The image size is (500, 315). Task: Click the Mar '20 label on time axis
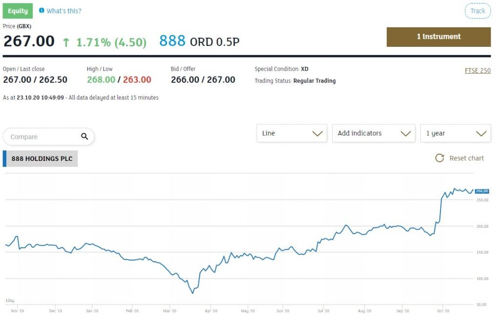[x=169, y=310]
